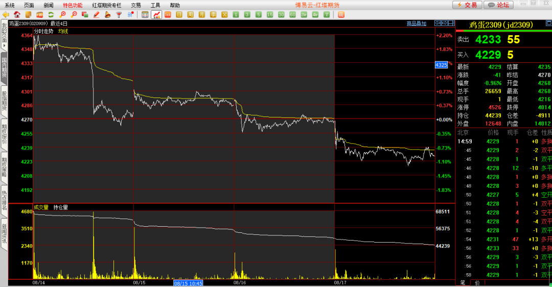Expand the quote panel with top-right square icon
This screenshot has width=552, height=287.
(x=451, y=23)
